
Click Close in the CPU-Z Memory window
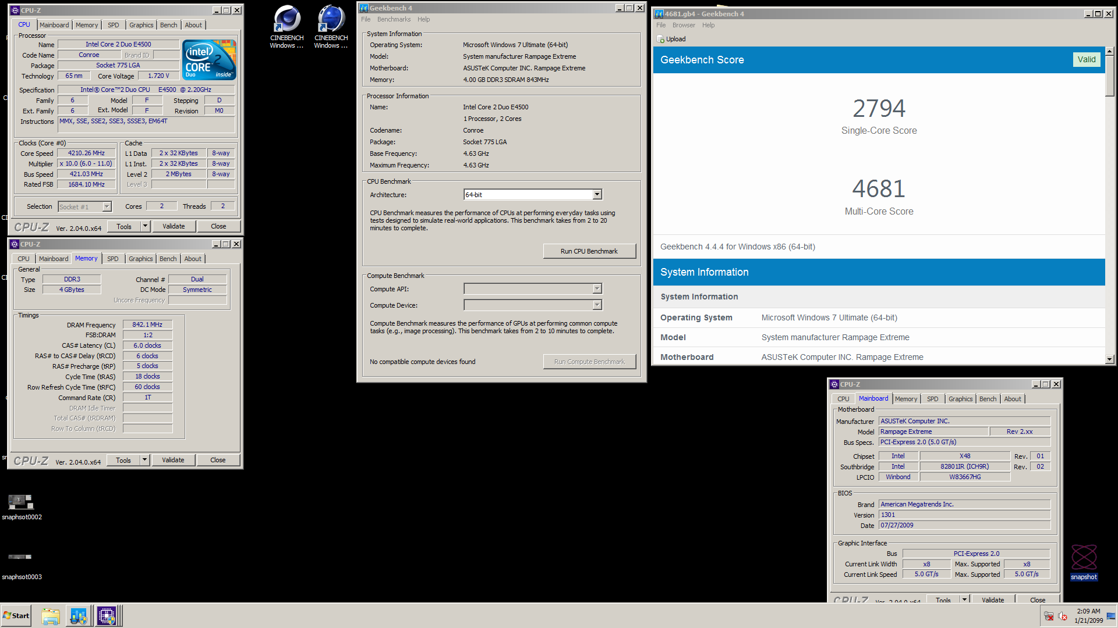pos(218,460)
